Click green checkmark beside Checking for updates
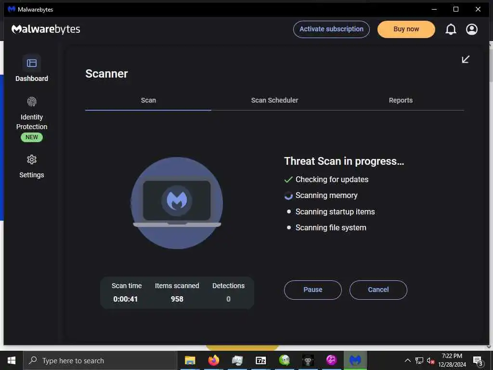 pos(288,180)
